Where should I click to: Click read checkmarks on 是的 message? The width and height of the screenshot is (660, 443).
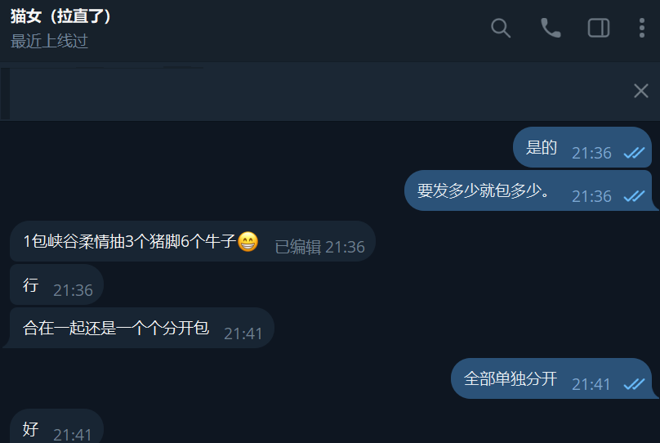(634, 153)
